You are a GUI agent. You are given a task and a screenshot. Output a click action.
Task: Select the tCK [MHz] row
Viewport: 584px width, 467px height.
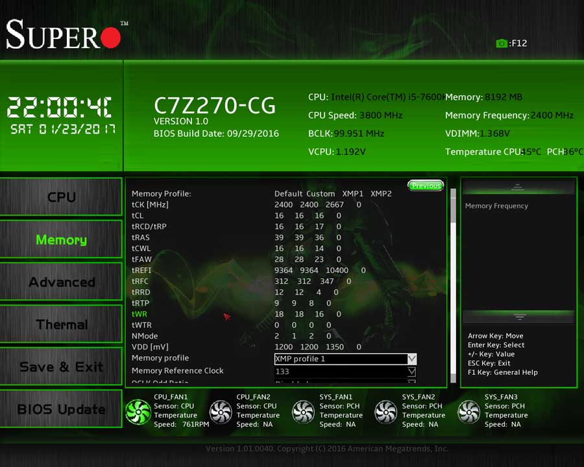(x=247, y=204)
